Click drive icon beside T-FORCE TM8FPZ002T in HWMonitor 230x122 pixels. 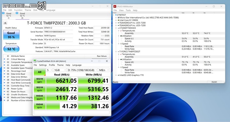pos(119,52)
